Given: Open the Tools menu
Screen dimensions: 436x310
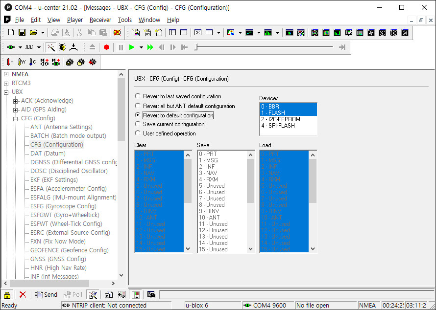Looking at the screenshot, I should [x=124, y=20].
